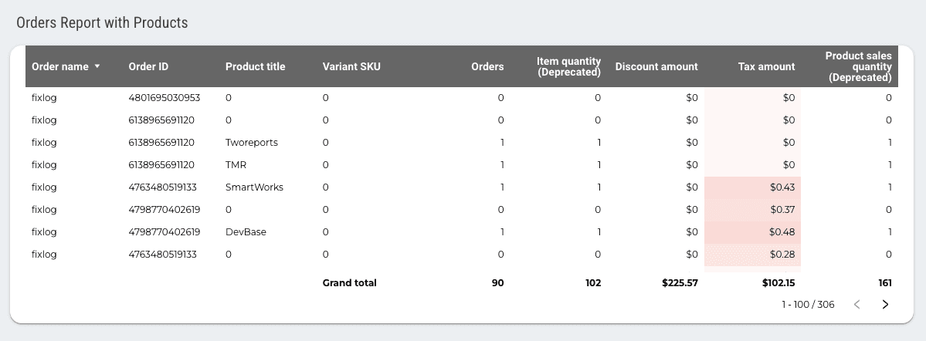
Task: Click the tax amount $0 in the TMR row
Action: click(789, 165)
